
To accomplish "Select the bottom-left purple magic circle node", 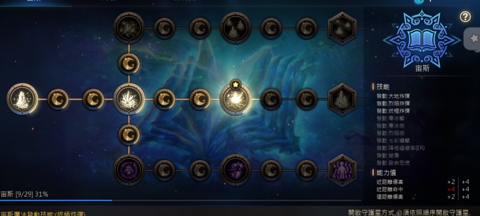I will pyautogui.click(x=129, y=170).
